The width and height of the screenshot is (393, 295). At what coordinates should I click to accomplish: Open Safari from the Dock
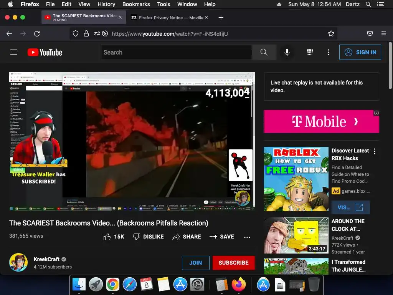(130, 285)
